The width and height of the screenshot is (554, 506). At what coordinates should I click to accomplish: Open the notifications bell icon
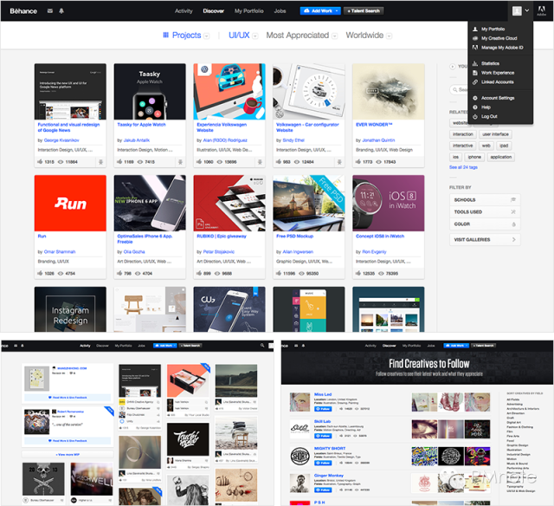pos(61,11)
